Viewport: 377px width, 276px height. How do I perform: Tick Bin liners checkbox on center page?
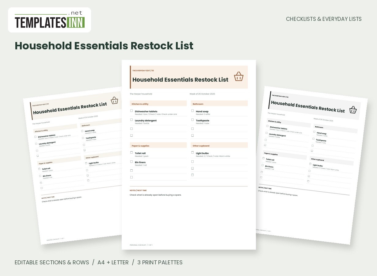(131, 162)
